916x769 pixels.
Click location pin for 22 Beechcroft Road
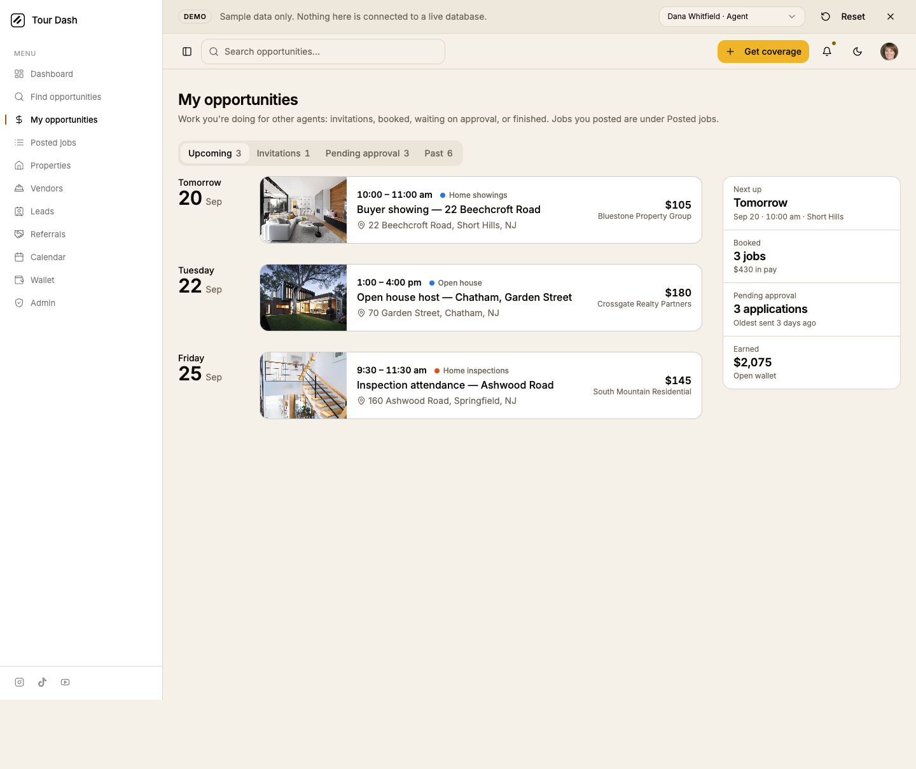[361, 225]
